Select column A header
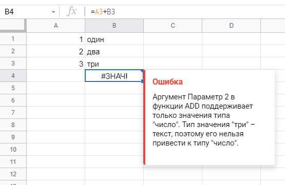The width and height of the screenshot is (285, 185). [56, 26]
